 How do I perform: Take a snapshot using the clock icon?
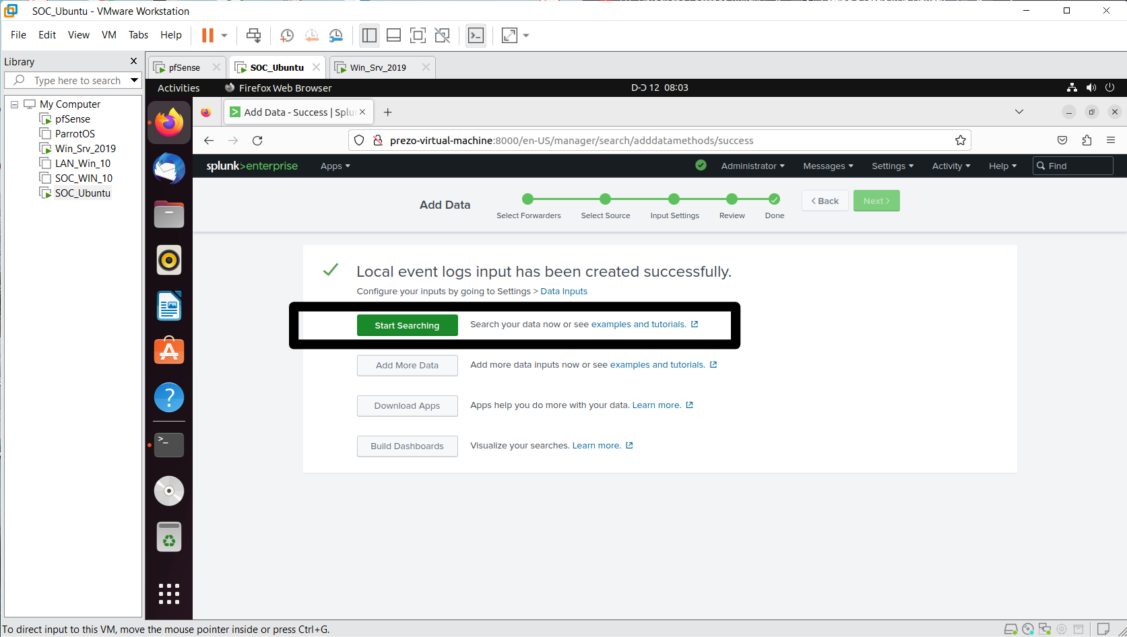click(287, 36)
